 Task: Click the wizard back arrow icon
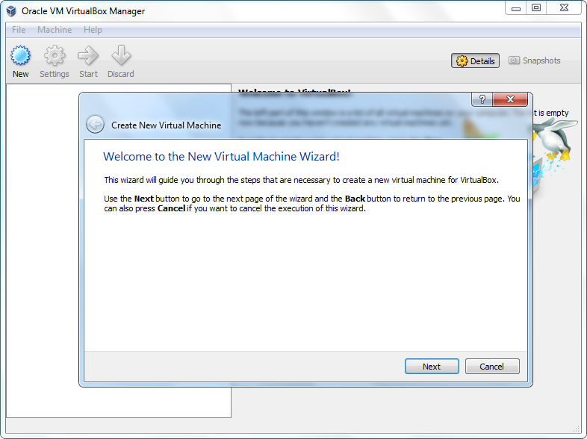tap(95, 124)
